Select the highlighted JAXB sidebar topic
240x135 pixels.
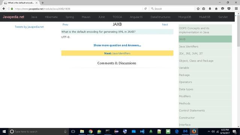click(x=205, y=39)
